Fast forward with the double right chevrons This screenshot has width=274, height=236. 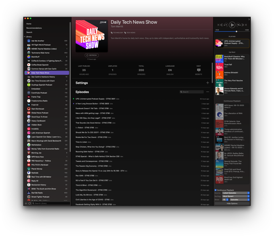click(x=243, y=25)
